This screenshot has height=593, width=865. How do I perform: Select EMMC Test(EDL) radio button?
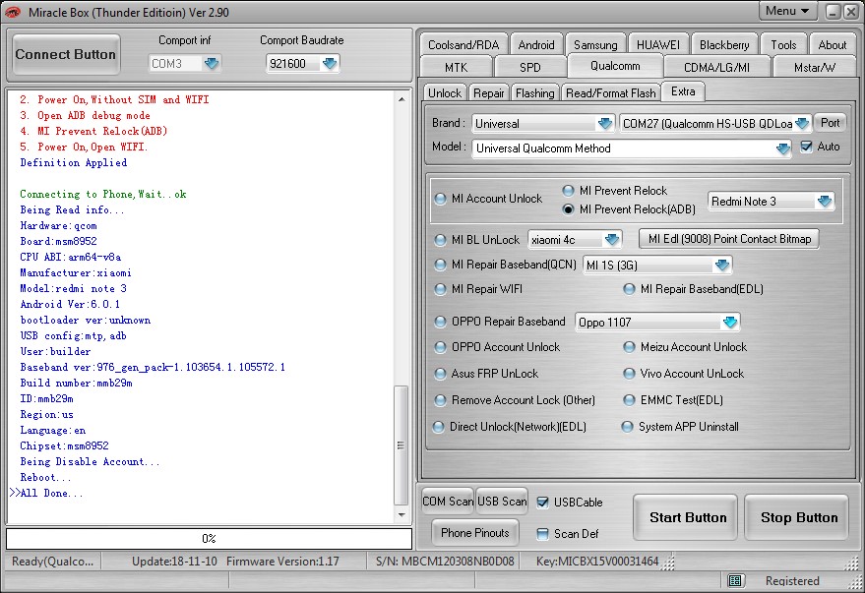tap(629, 400)
